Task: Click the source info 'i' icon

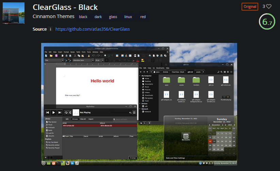Action: pyautogui.click(x=51, y=29)
